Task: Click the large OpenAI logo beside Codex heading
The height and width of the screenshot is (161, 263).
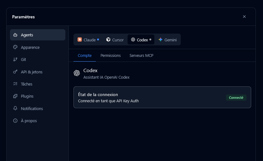Action: pos(77,73)
